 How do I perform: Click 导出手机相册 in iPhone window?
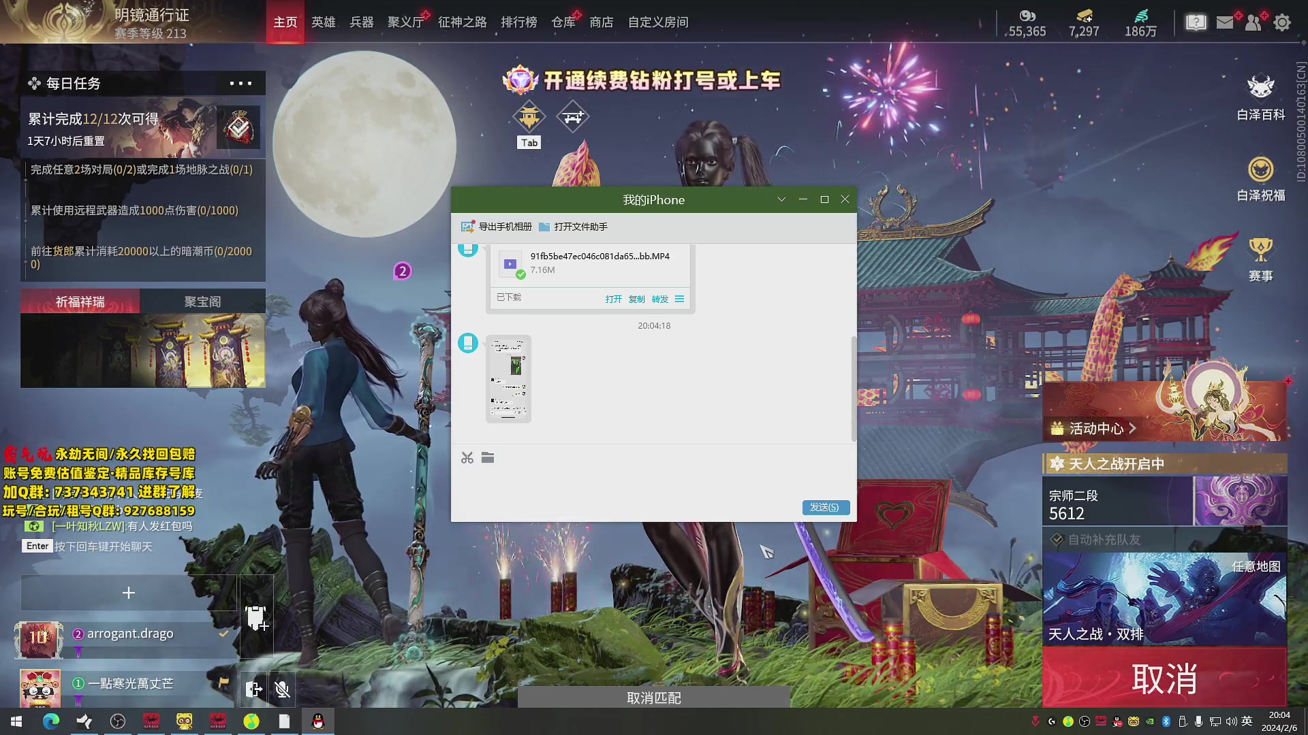click(x=497, y=227)
